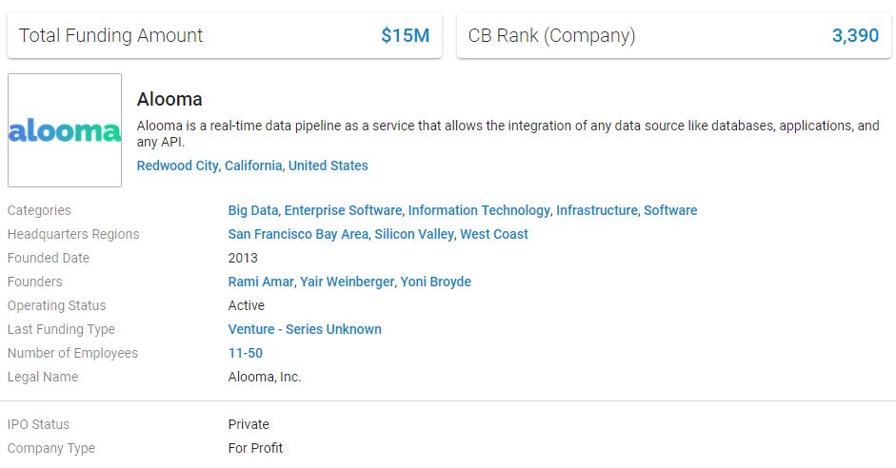Open the Yoni Broyde founder link
Viewport: 896px width, 468px height.
435,282
